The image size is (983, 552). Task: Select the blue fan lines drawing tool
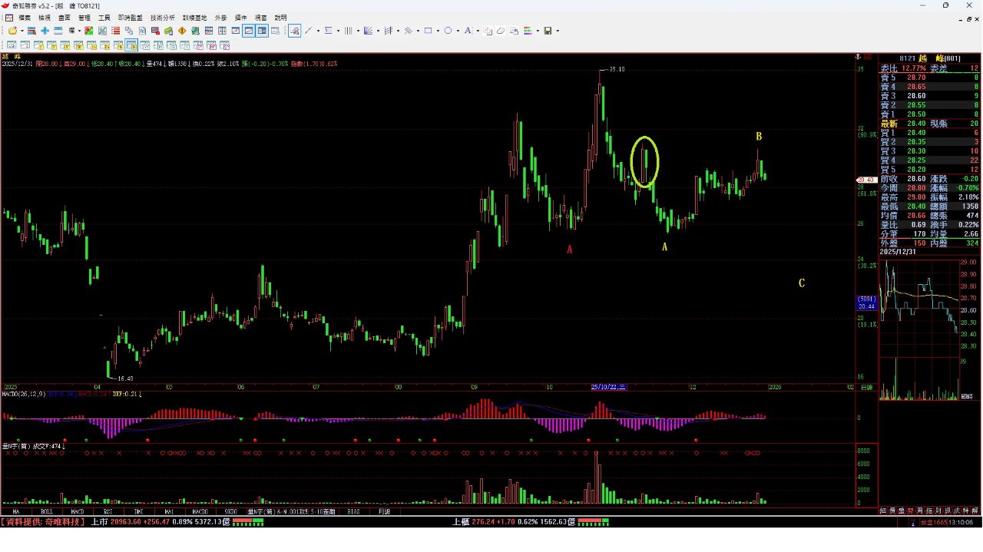[368, 31]
